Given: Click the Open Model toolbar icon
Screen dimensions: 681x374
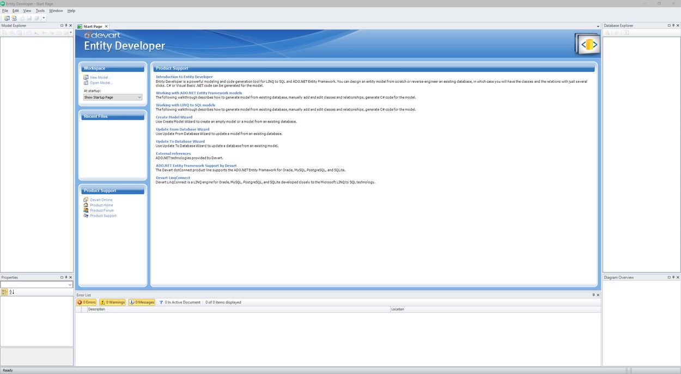Looking at the screenshot, I should (14, 18).
